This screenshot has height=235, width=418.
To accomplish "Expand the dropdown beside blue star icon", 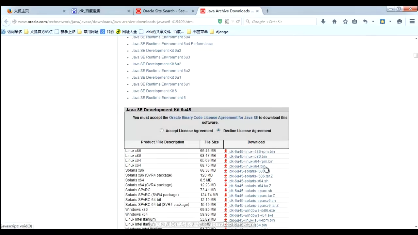I will [x=390, y=22].
